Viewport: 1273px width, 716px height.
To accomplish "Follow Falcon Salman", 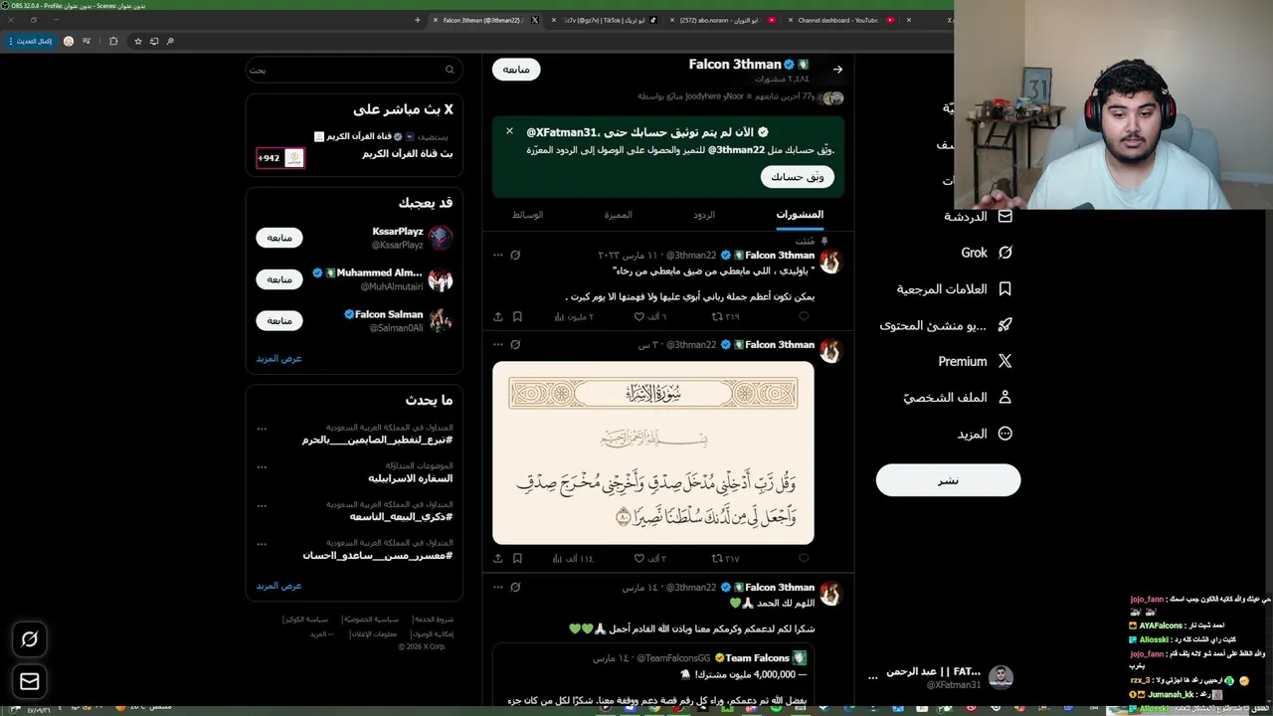I will pyautogui.click(x=279, y=321).
